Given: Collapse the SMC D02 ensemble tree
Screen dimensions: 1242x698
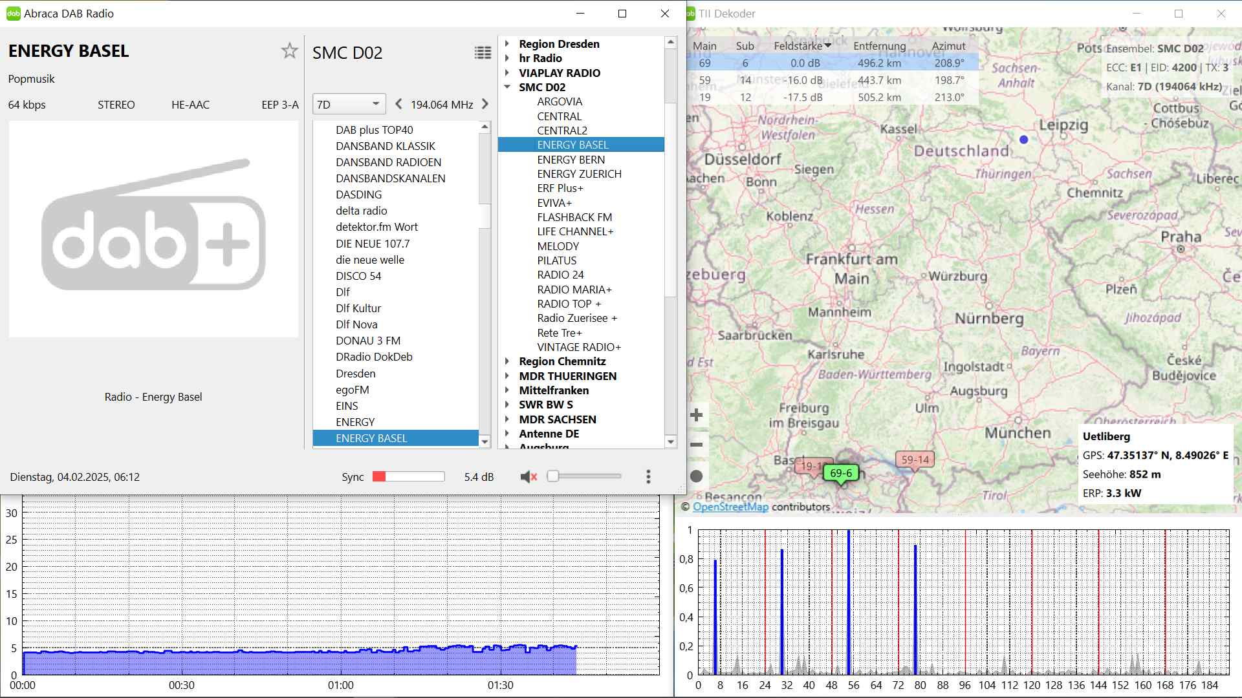Looking at the screenshot, I should (x=508, y=87).
